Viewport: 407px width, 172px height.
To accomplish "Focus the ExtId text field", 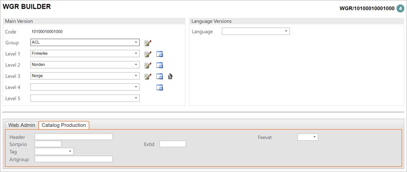I will pos(172,144).
